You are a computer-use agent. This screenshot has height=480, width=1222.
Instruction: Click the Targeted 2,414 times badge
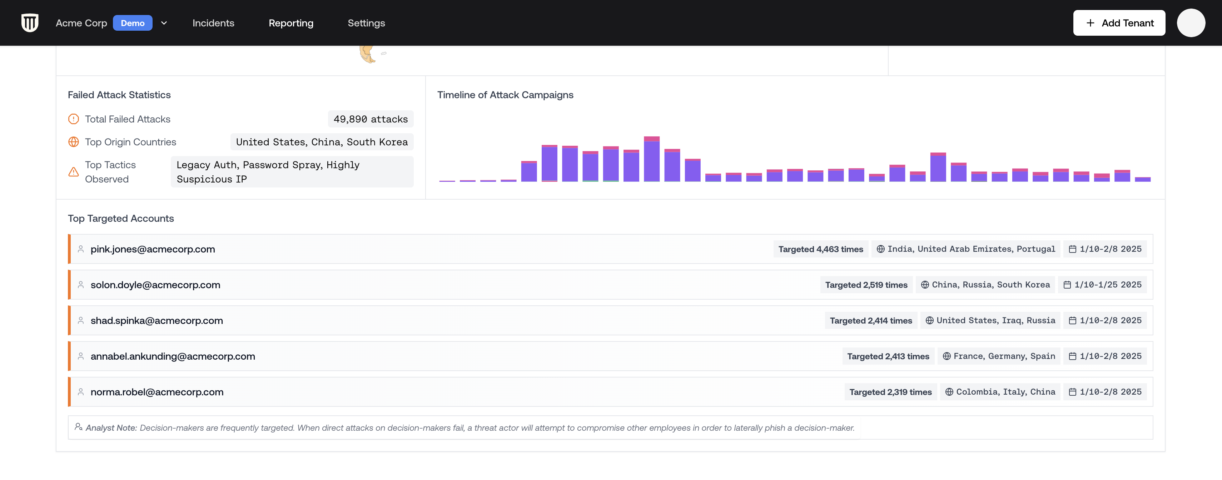click(x=870, y=321)
